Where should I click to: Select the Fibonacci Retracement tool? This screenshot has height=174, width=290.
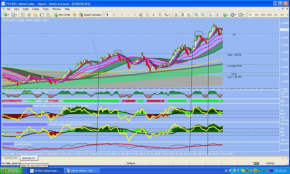pyautogui.click(x=147, y=15)
